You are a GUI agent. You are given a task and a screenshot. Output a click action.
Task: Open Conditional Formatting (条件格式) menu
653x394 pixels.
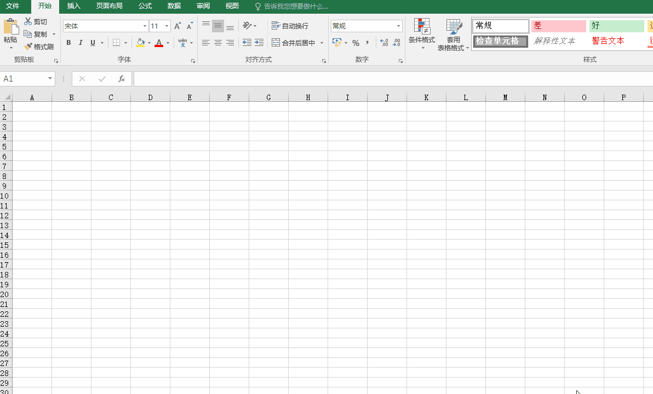421,34
